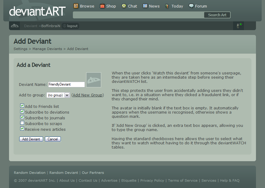Open Advertise footer link
This screenshot has height=188, width=265.
pyautogui.click(x=109, y=180)
